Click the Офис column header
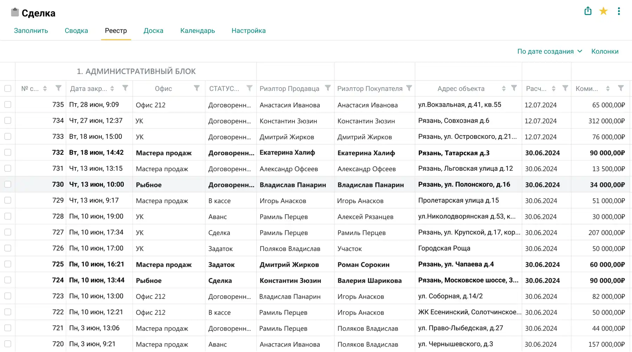This screenshot has width=632, height=352. [x=163, y=88]
